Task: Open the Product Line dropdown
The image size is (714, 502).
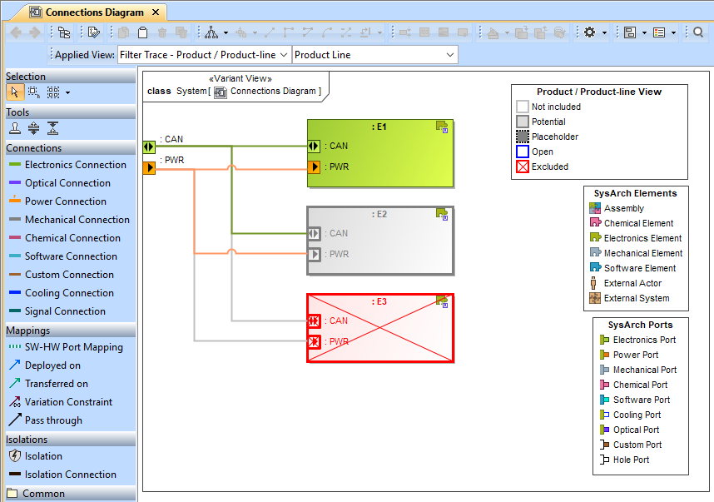Action: [374, 55]
